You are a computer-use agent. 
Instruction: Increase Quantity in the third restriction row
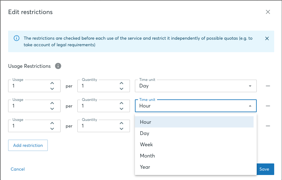tap(121, 123)
